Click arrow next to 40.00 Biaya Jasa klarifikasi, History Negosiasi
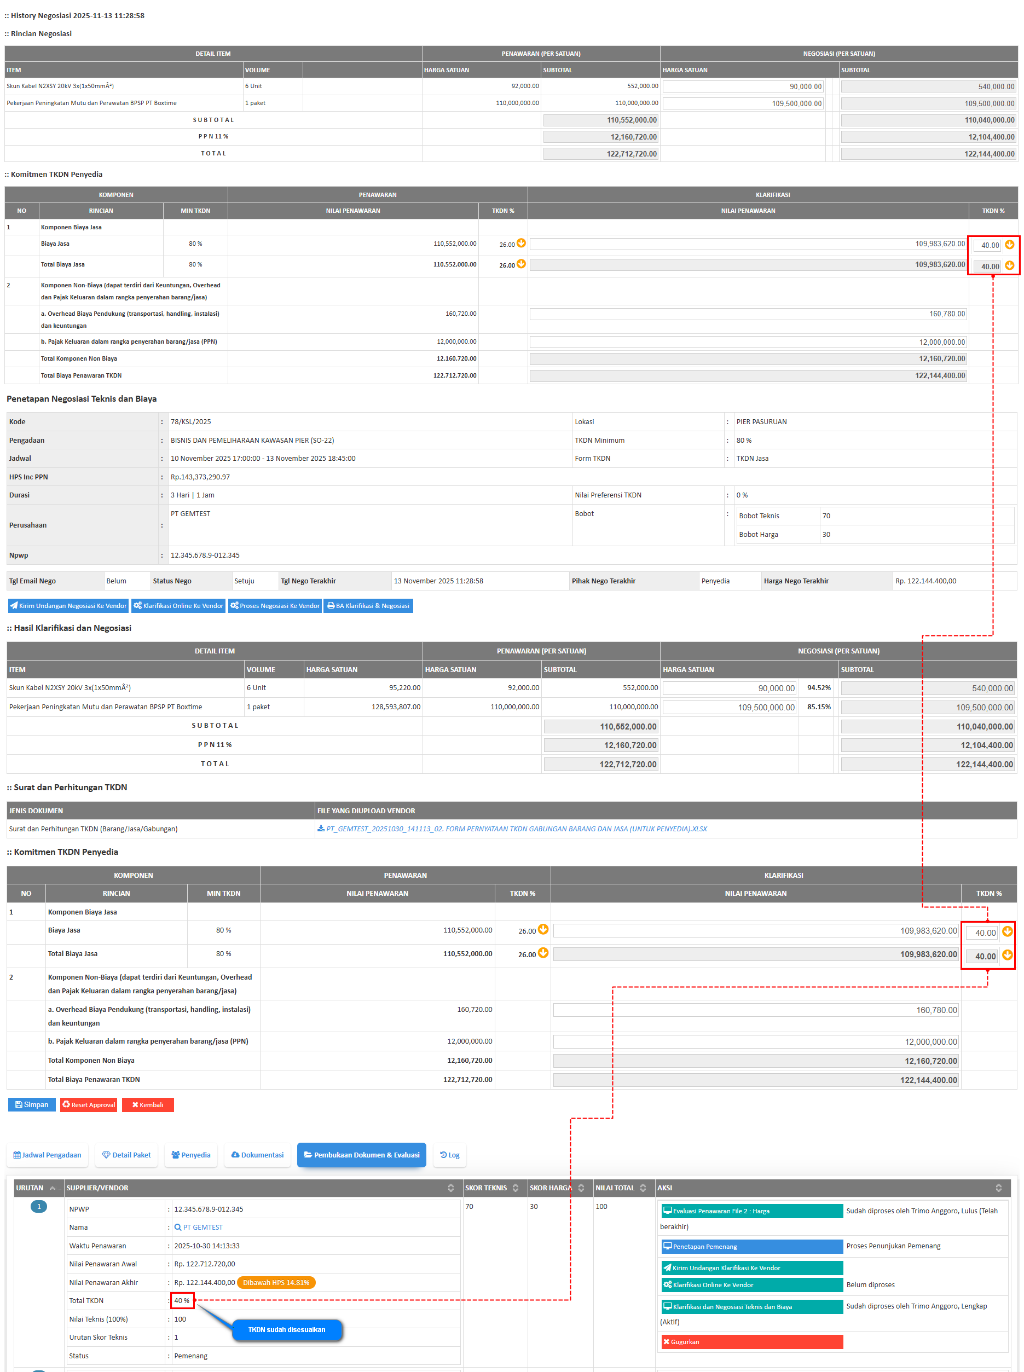Viewport: 1024px width, 1372px height. coord(1010,244)
